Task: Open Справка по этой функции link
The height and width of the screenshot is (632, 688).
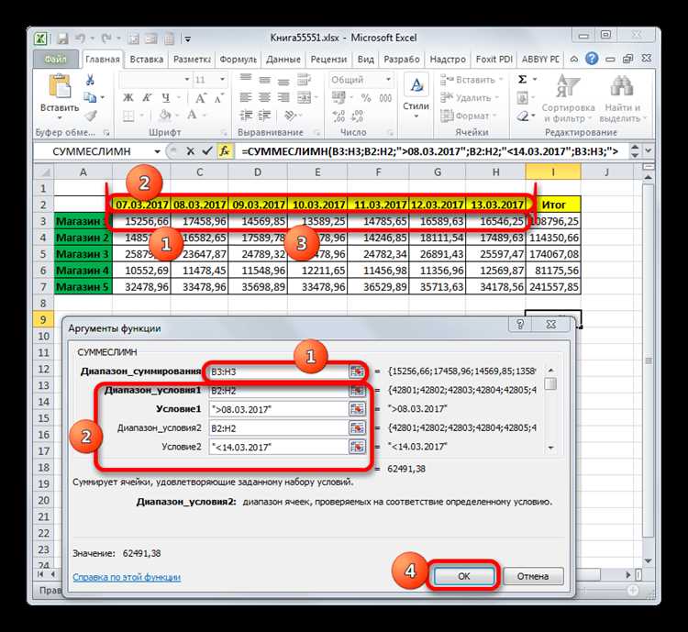Action: point(127,577)
